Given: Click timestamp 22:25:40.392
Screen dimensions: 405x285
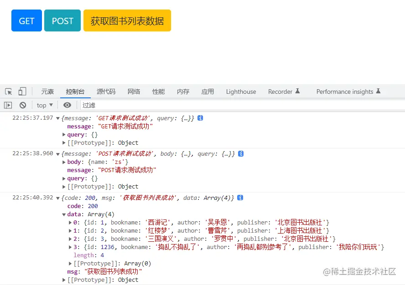Looking at the screenshot, I should [33, 198].
